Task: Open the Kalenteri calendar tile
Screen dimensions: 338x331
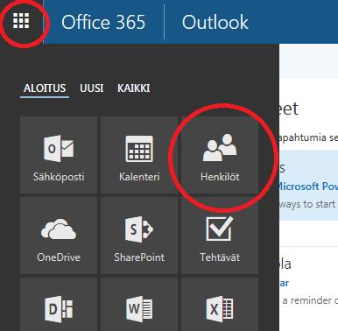Action: [x=139, y=155]
